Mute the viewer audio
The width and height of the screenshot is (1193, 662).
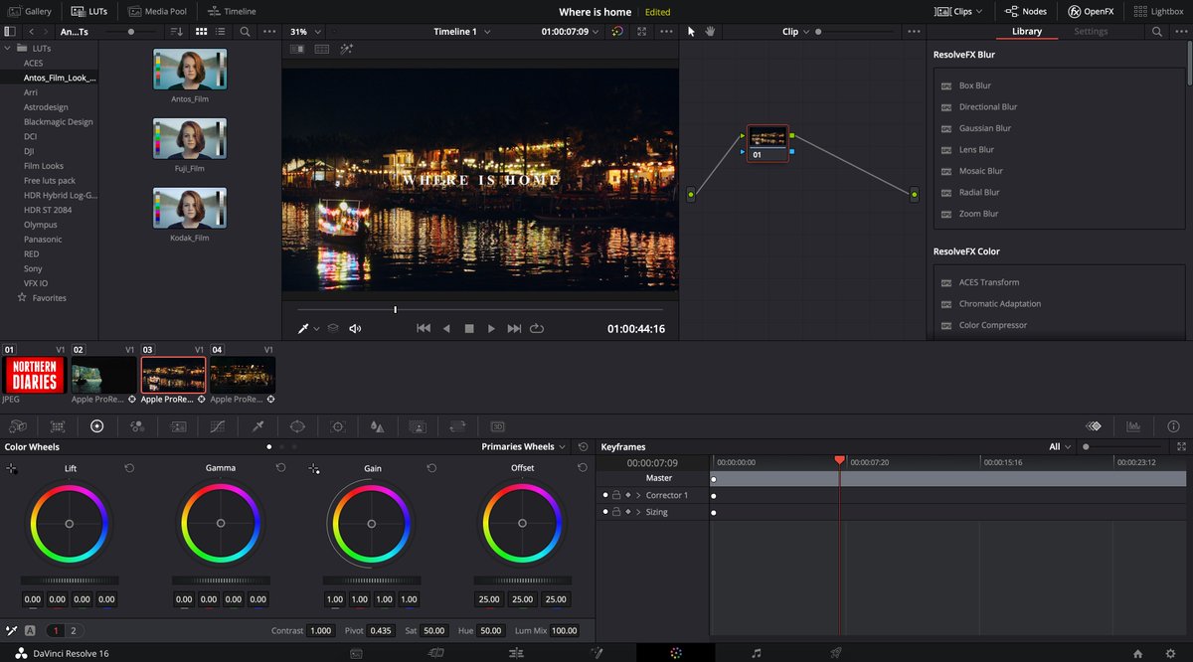tap(355, 328)
